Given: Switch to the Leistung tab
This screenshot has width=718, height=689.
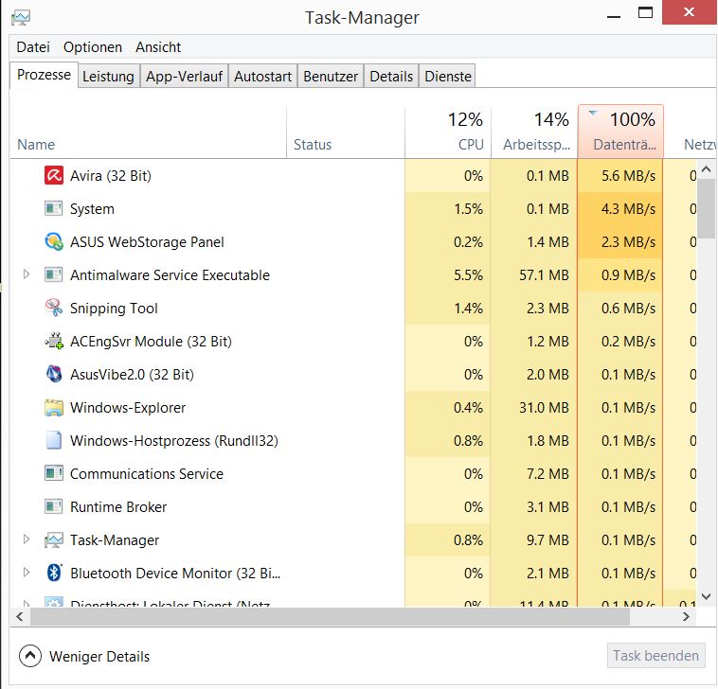Looking at the screenshot, I should point(108,76).
